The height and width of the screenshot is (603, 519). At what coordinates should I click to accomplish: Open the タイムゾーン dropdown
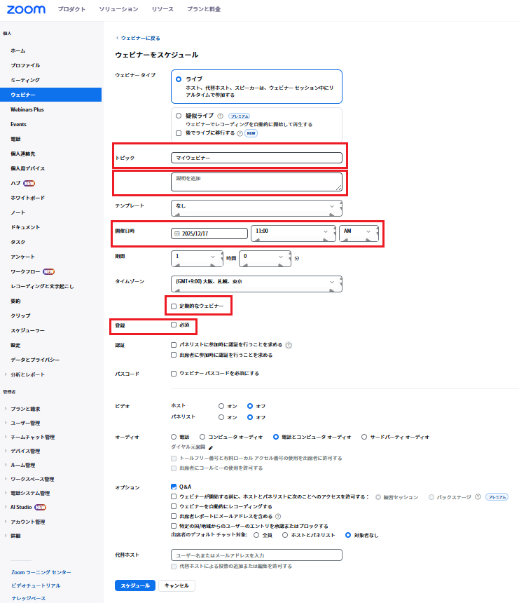pyautogui.click(x=256, y=282)
